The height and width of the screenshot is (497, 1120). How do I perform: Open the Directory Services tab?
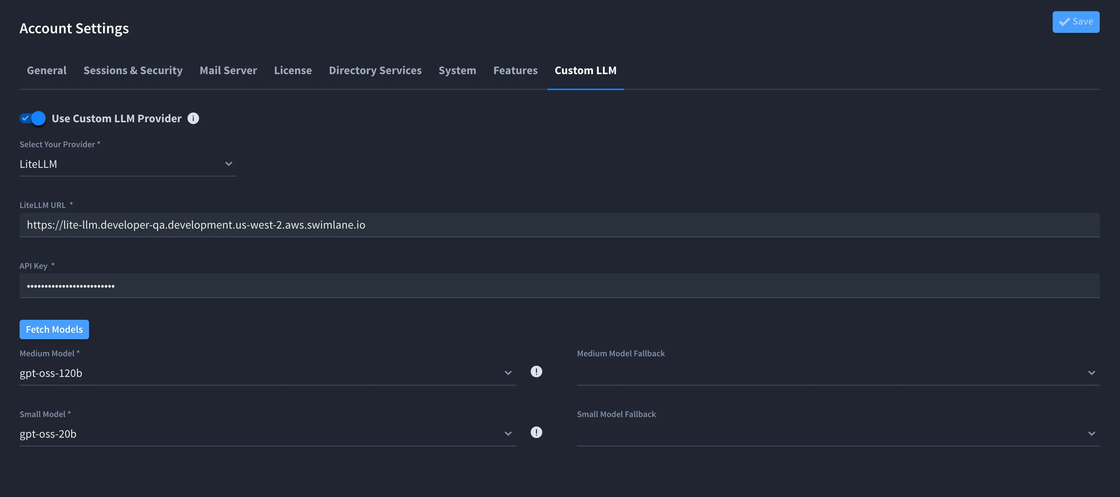click(x=375, y=71)
